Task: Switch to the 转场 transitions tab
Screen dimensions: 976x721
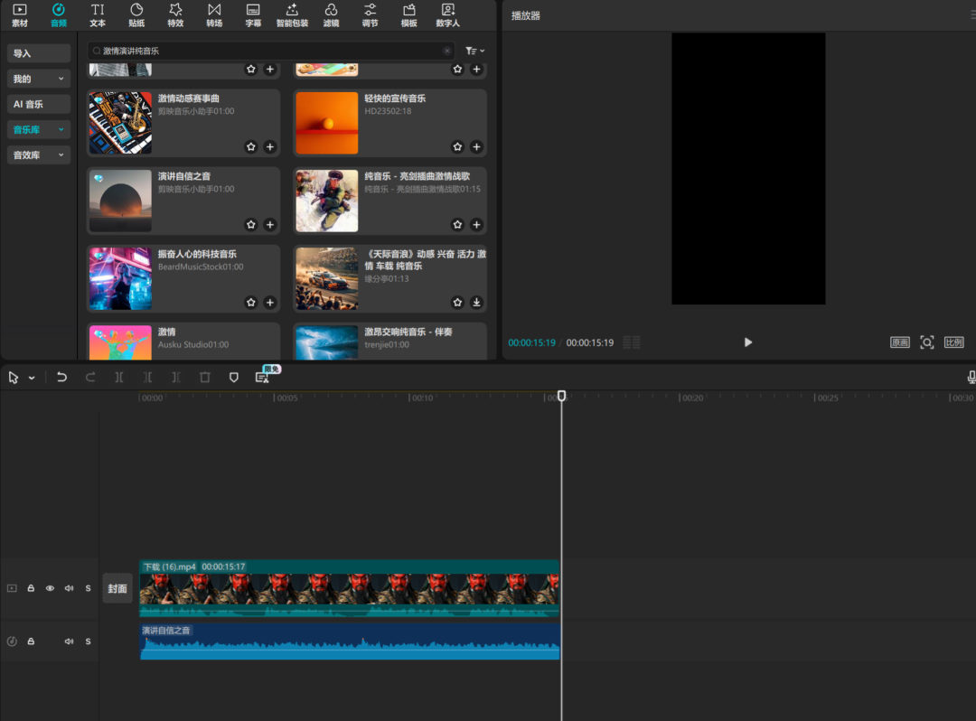Action: [x=214, y=14]
